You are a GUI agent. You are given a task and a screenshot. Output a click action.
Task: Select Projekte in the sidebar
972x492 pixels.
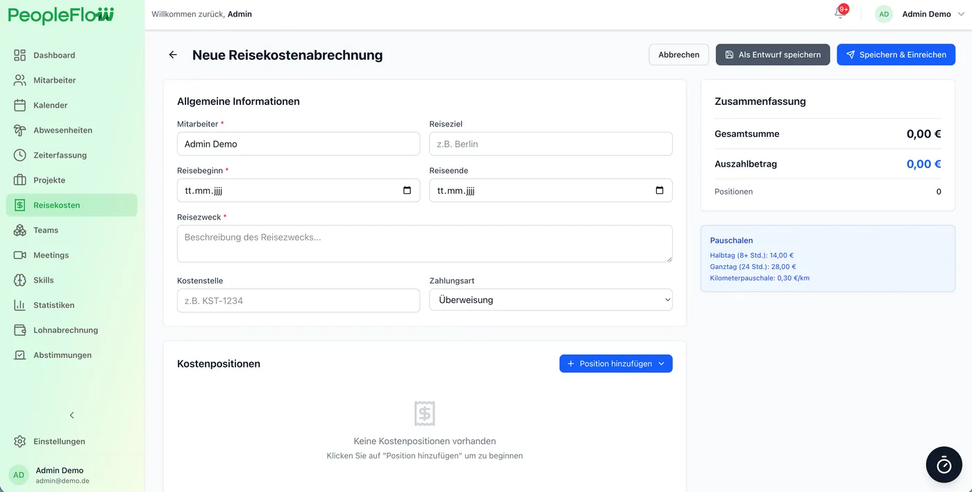tap(72, 180)
